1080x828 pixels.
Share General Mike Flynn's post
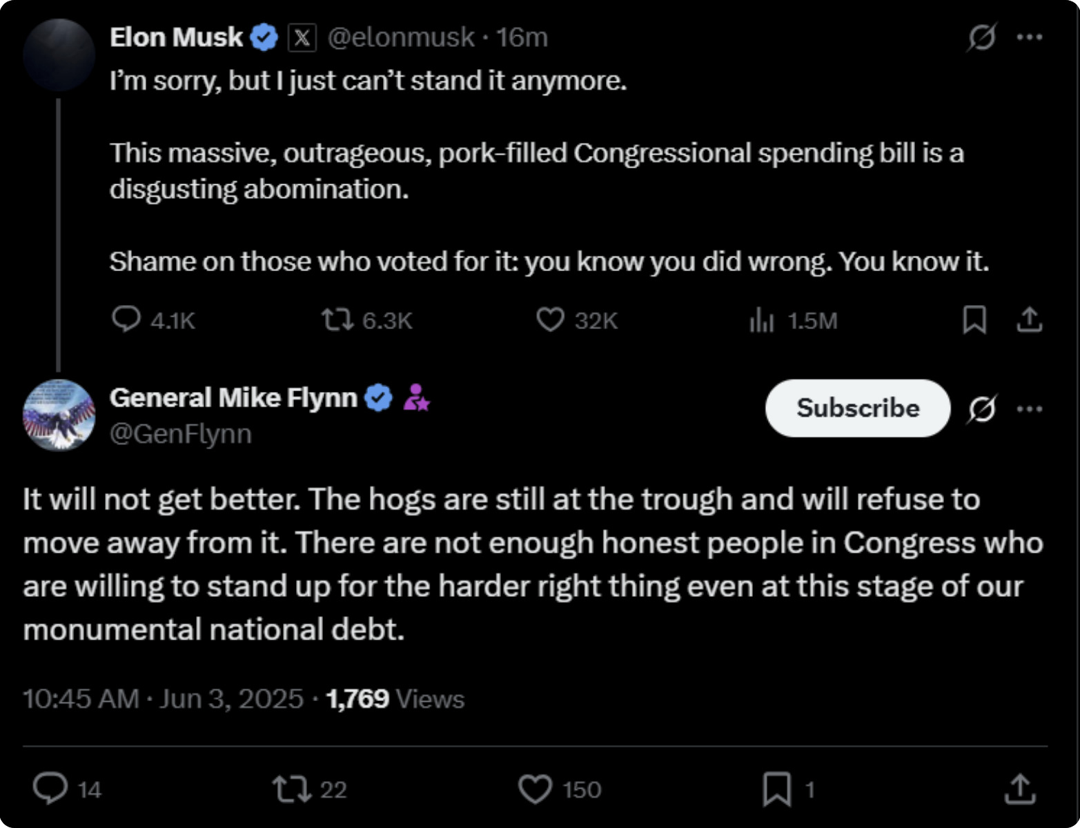pos(1020,789)
